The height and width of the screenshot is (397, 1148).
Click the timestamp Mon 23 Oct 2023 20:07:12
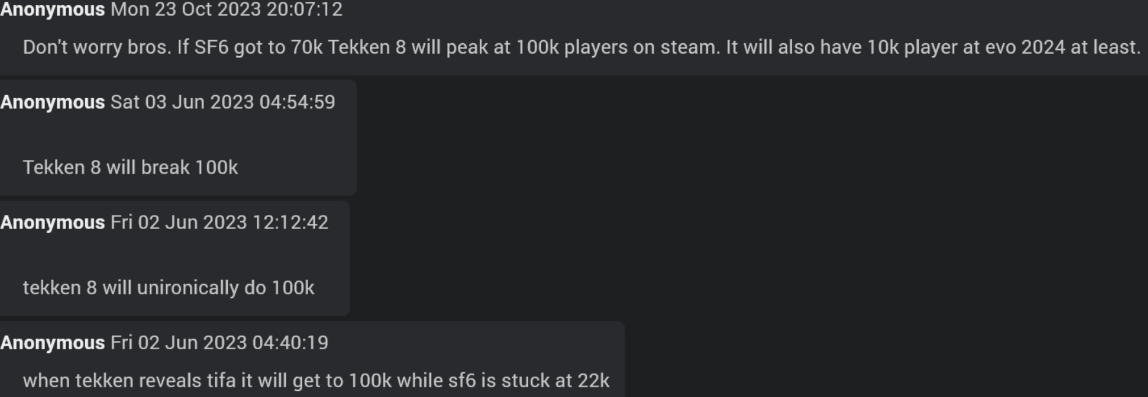227,10
